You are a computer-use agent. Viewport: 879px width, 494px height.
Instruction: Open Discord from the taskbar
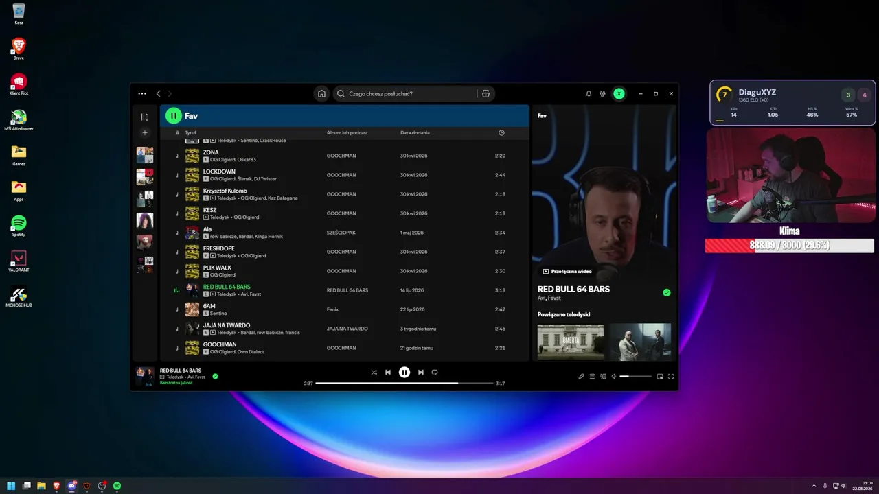click(x=71, y=486)
